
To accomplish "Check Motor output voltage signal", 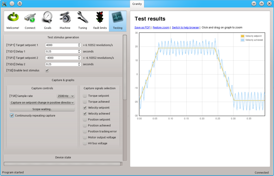I will [85, 137].
